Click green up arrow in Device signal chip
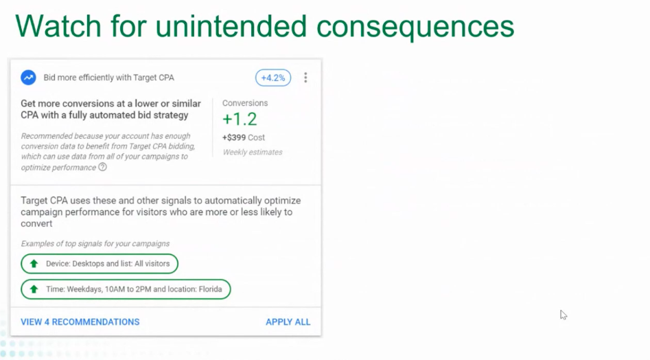The height and width of the screenshot is (360, 650). [x=34, y=264]
